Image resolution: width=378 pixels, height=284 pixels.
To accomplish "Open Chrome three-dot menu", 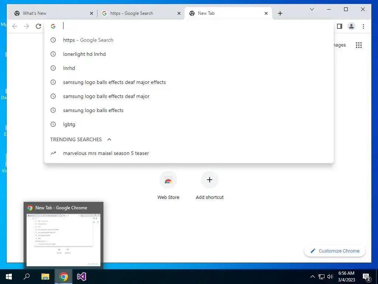I will tap(363, 26).
